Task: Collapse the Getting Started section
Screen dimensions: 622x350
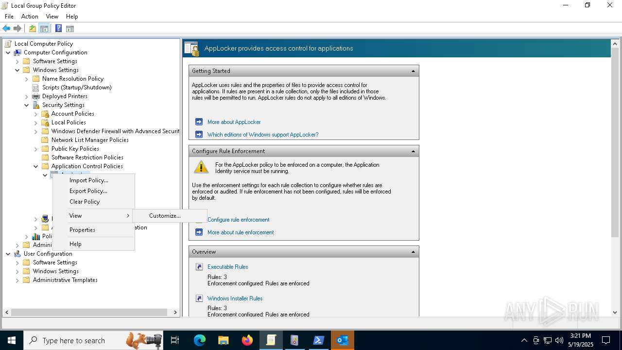Action: pos(413,71)
